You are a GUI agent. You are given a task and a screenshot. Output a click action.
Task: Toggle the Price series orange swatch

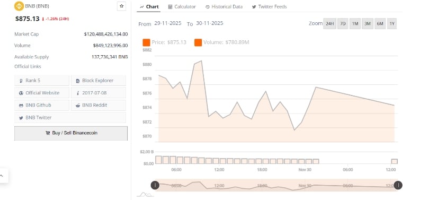point(146,42)
